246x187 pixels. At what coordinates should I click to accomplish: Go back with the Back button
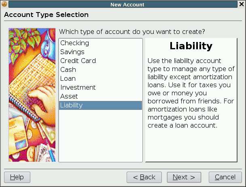point(144,177)
